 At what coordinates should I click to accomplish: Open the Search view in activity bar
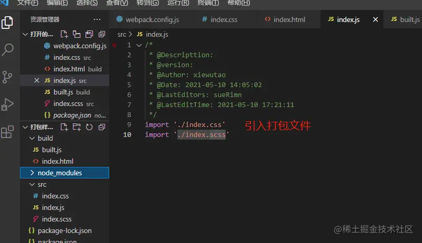[x=7, y=49]
